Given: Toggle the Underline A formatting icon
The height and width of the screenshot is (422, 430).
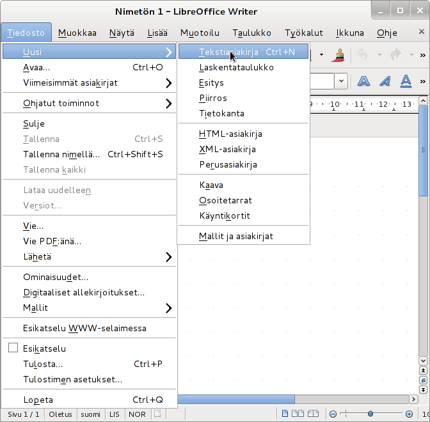Looking at the screenshot, I should tap(406, 81).
